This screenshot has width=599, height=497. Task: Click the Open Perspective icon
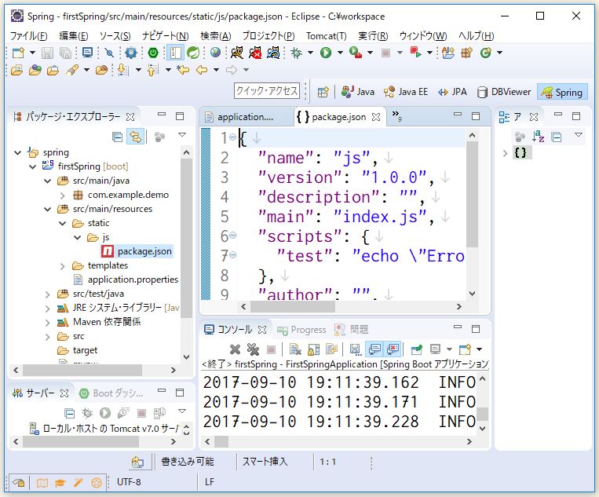click(323, 92)
